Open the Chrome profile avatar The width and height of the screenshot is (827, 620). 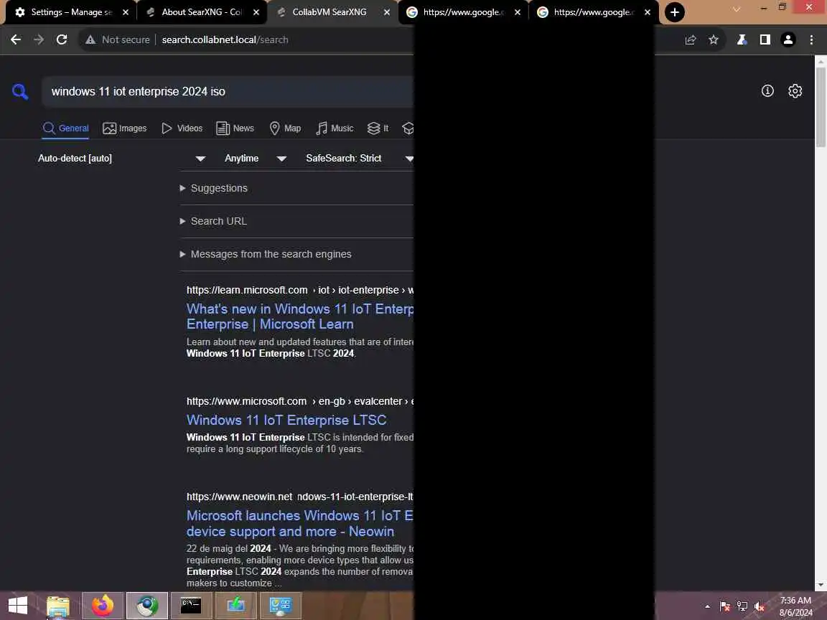click(788, 39)
